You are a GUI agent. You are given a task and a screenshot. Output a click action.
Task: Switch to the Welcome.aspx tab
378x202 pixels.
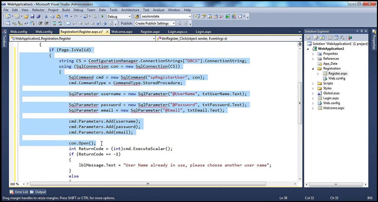pos(122,32)
